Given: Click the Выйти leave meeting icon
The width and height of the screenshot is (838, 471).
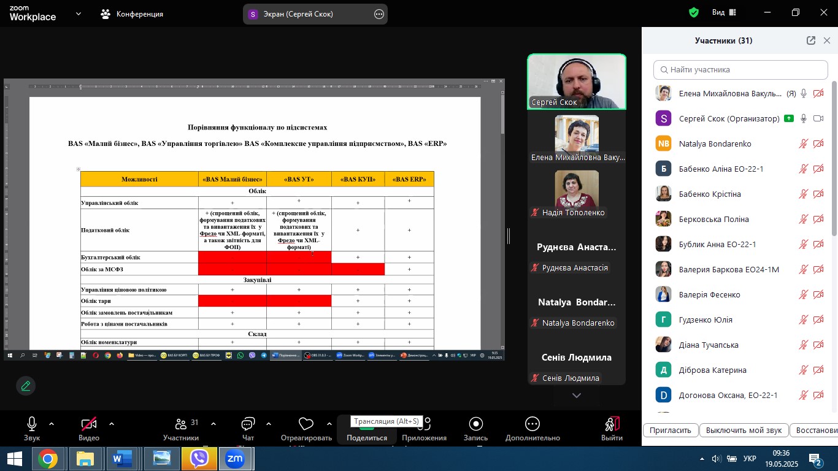Looking at the screenshot, I should point(612,424).
